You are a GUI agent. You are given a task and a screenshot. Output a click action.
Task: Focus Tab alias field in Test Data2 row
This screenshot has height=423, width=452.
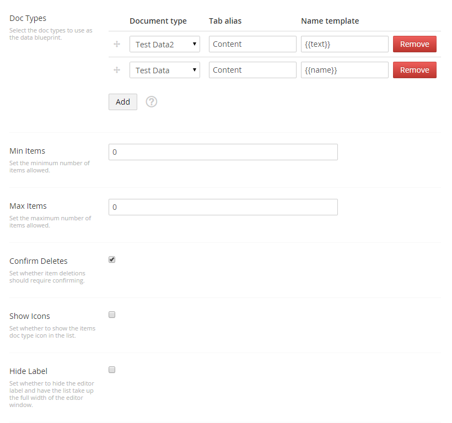[252, 44]
